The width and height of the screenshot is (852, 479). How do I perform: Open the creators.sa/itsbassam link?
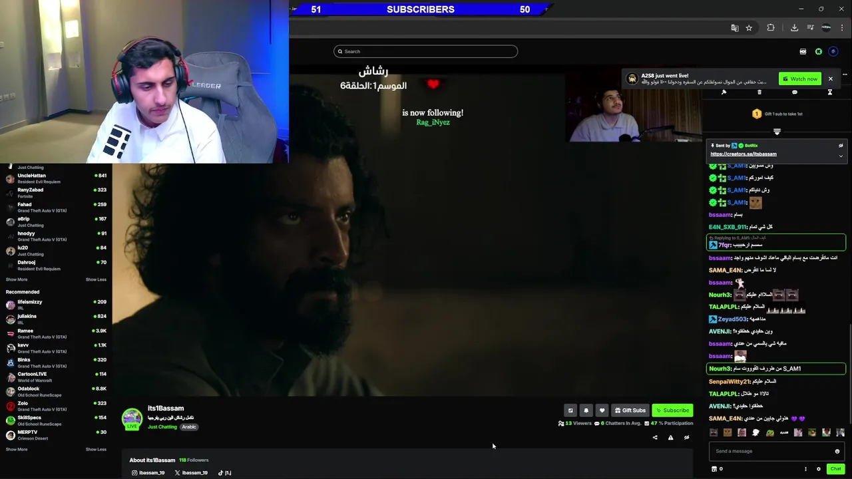pos(743,154)
